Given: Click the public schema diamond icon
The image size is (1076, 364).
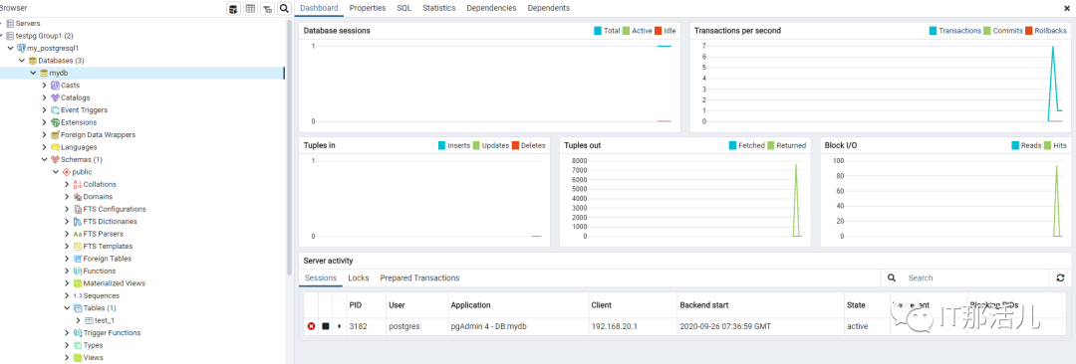Looking at the screenshot, I should [x=66, y=172].
